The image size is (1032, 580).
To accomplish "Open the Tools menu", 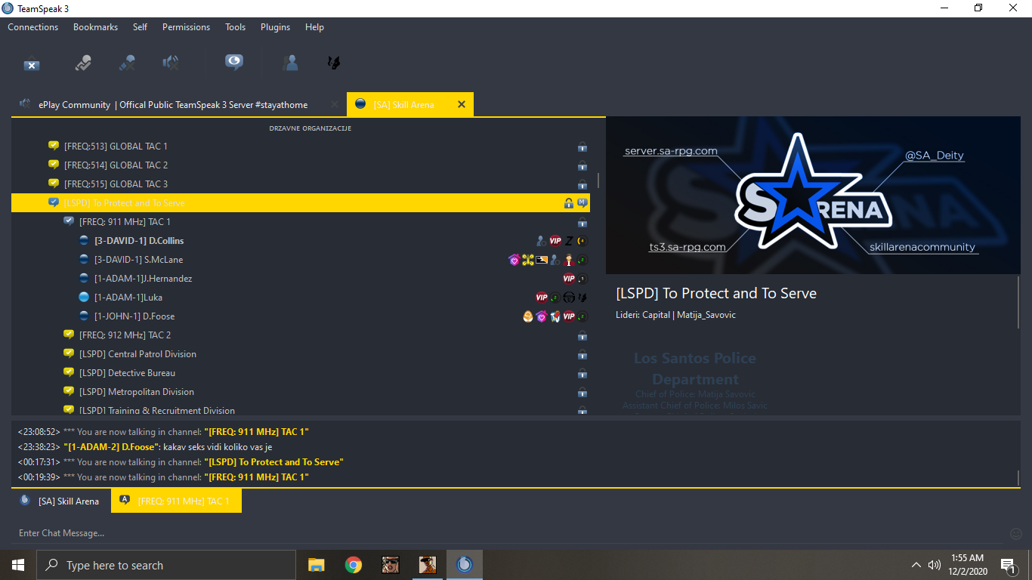I will click(235, 27).
